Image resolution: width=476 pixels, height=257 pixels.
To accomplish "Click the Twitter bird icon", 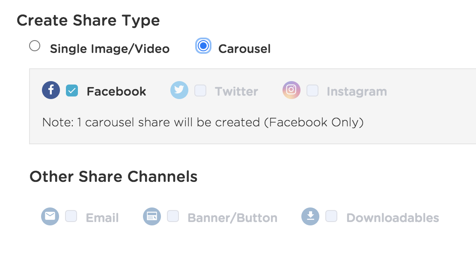I will click(x=179, y=90).
